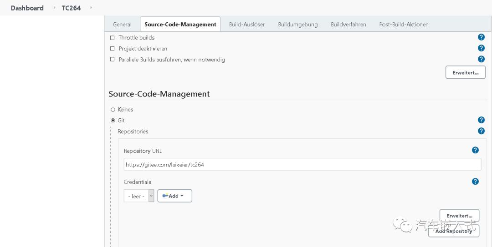The image size is (492, 247).
Task: Switch to the Post-Build-Aktionen tab
Action: (x=404, y=25)
